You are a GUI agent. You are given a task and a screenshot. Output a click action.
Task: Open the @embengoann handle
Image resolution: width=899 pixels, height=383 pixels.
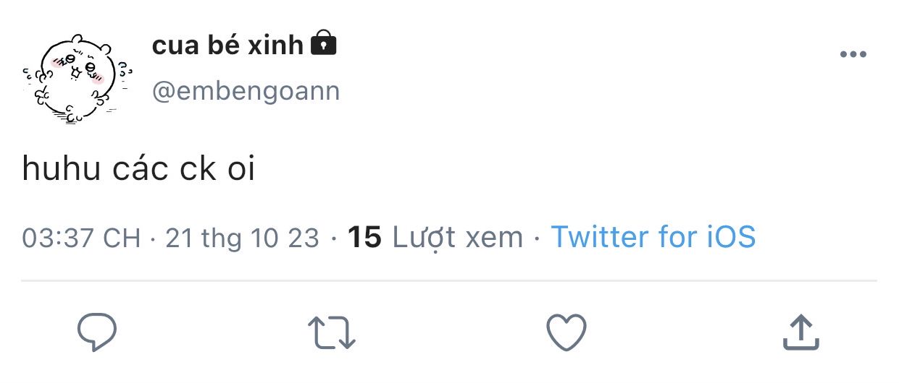coord(246,92)
